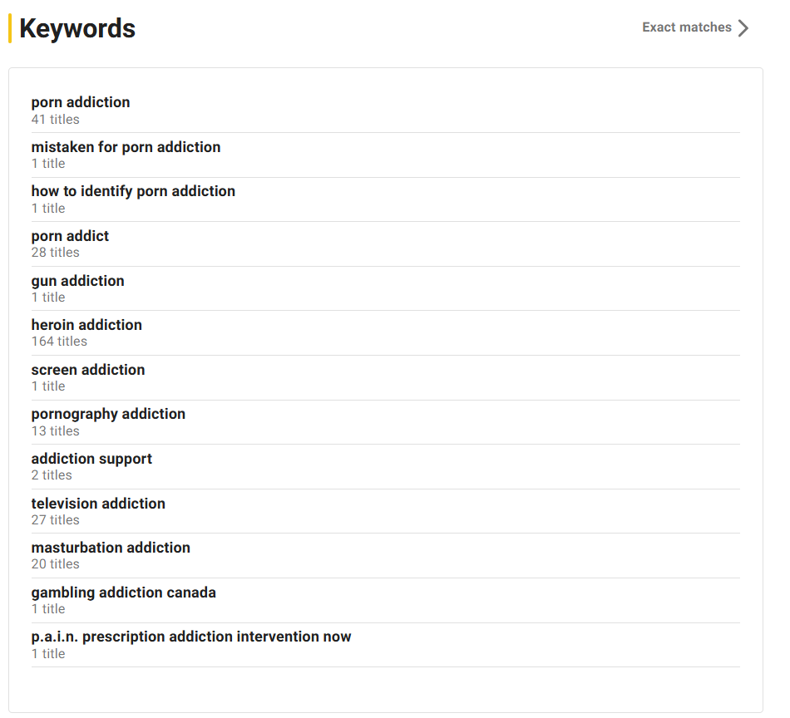Screen dimensions: 790x718
Task: Click the '13 titles' count text
Action: (x=56, y=431)
